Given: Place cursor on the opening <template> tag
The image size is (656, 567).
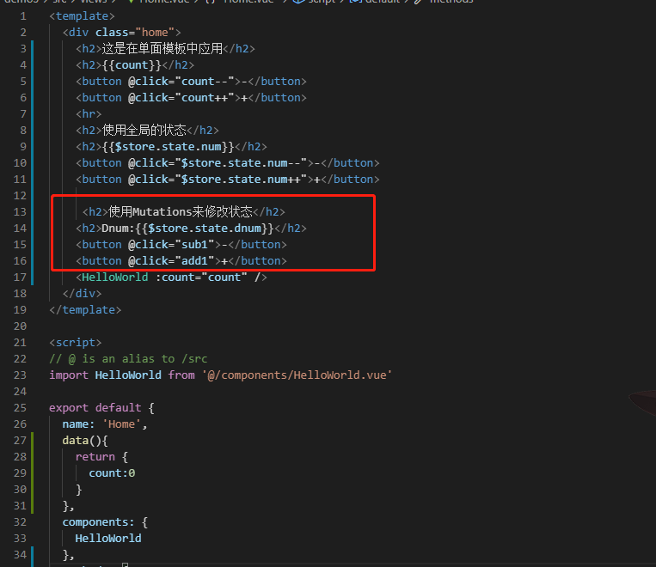Looking at the screenshot, I should pyautogui.click(x=82, y=16).
